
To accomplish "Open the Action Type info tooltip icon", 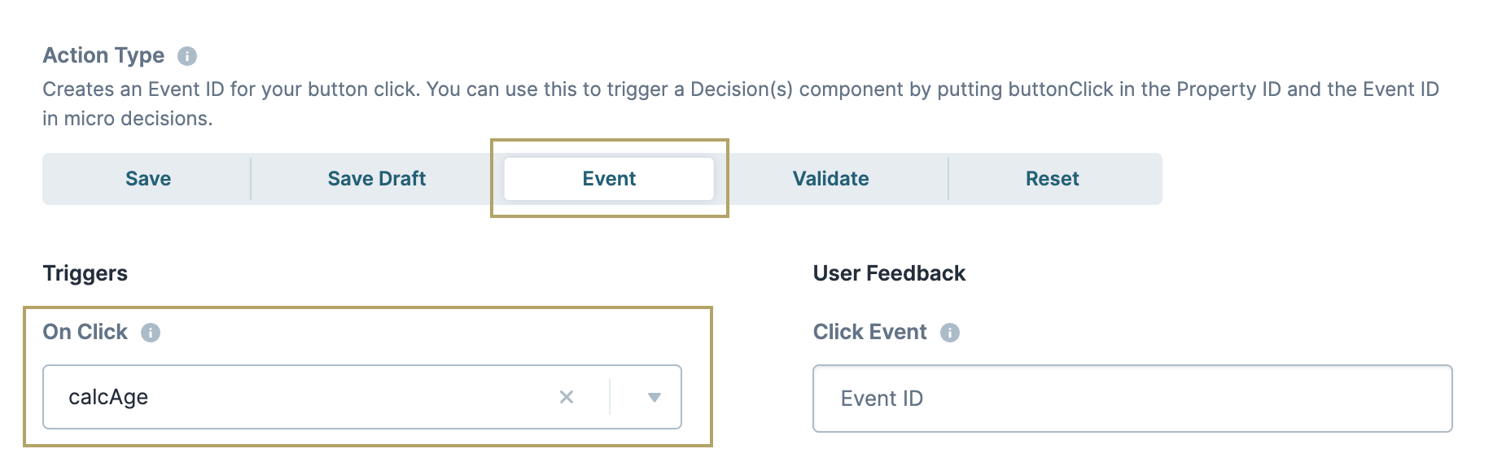I will pyautogui.click(x=187, y=56).
